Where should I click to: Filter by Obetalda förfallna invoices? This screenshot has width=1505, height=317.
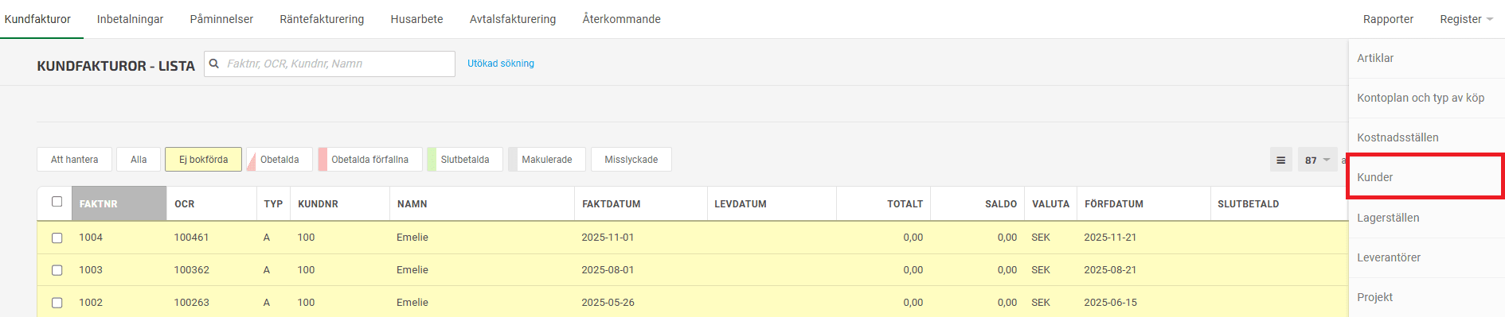[369, 160]
